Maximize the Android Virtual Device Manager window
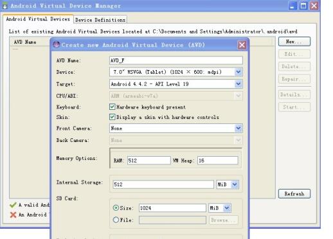Viewport: 333px width, 239px height. pos(303,6)
